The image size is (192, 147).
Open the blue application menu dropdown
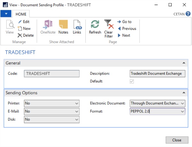pos(6,14)
